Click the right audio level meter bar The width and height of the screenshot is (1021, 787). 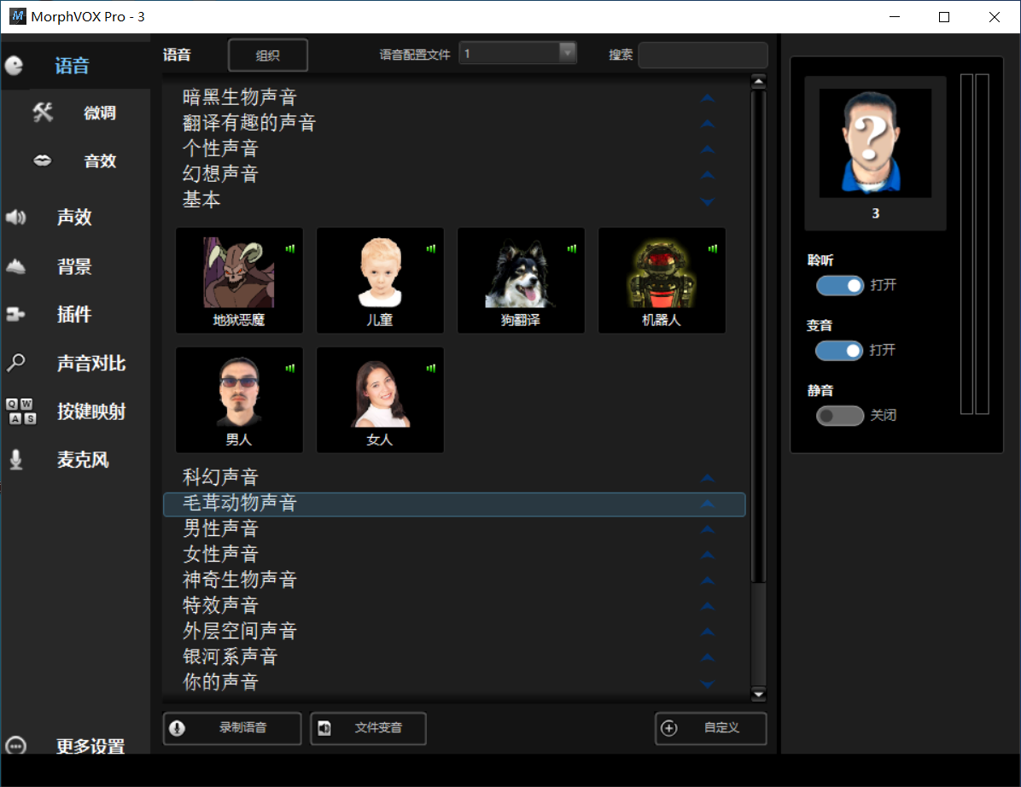(982, 244)
